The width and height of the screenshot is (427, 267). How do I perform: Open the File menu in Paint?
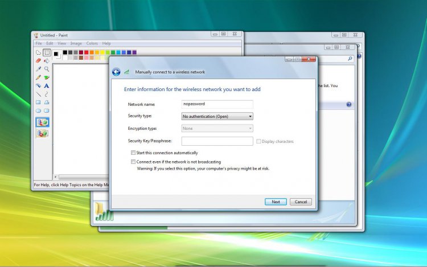(39, 43)
